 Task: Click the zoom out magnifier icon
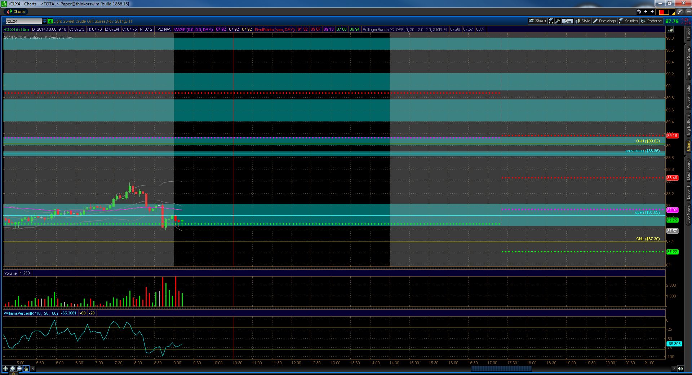coord(19,369)
